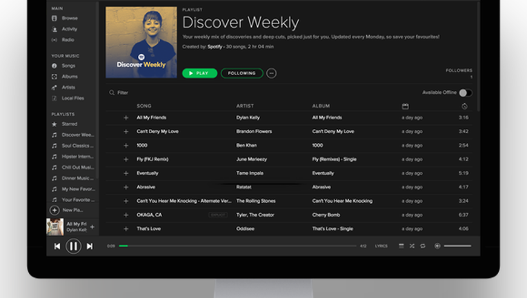Open the more options ellipsis button
Screen dimensions: 527x298
272,73
